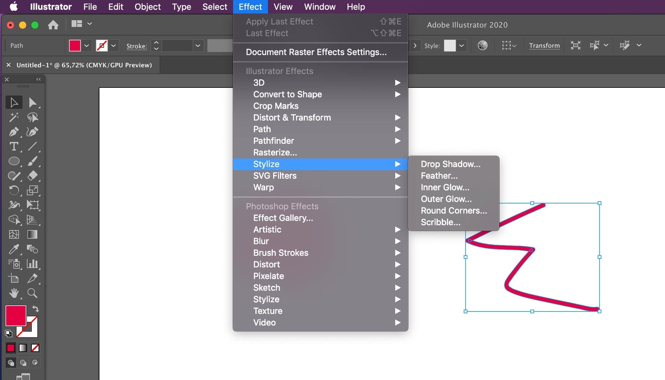665x380 pixels.
Task: Select the Direct Selection tool
Action: [x=32, y=102]
